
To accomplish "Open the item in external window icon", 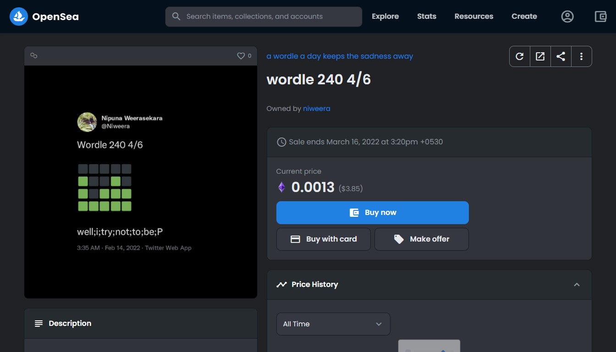I will pos(540,56).
